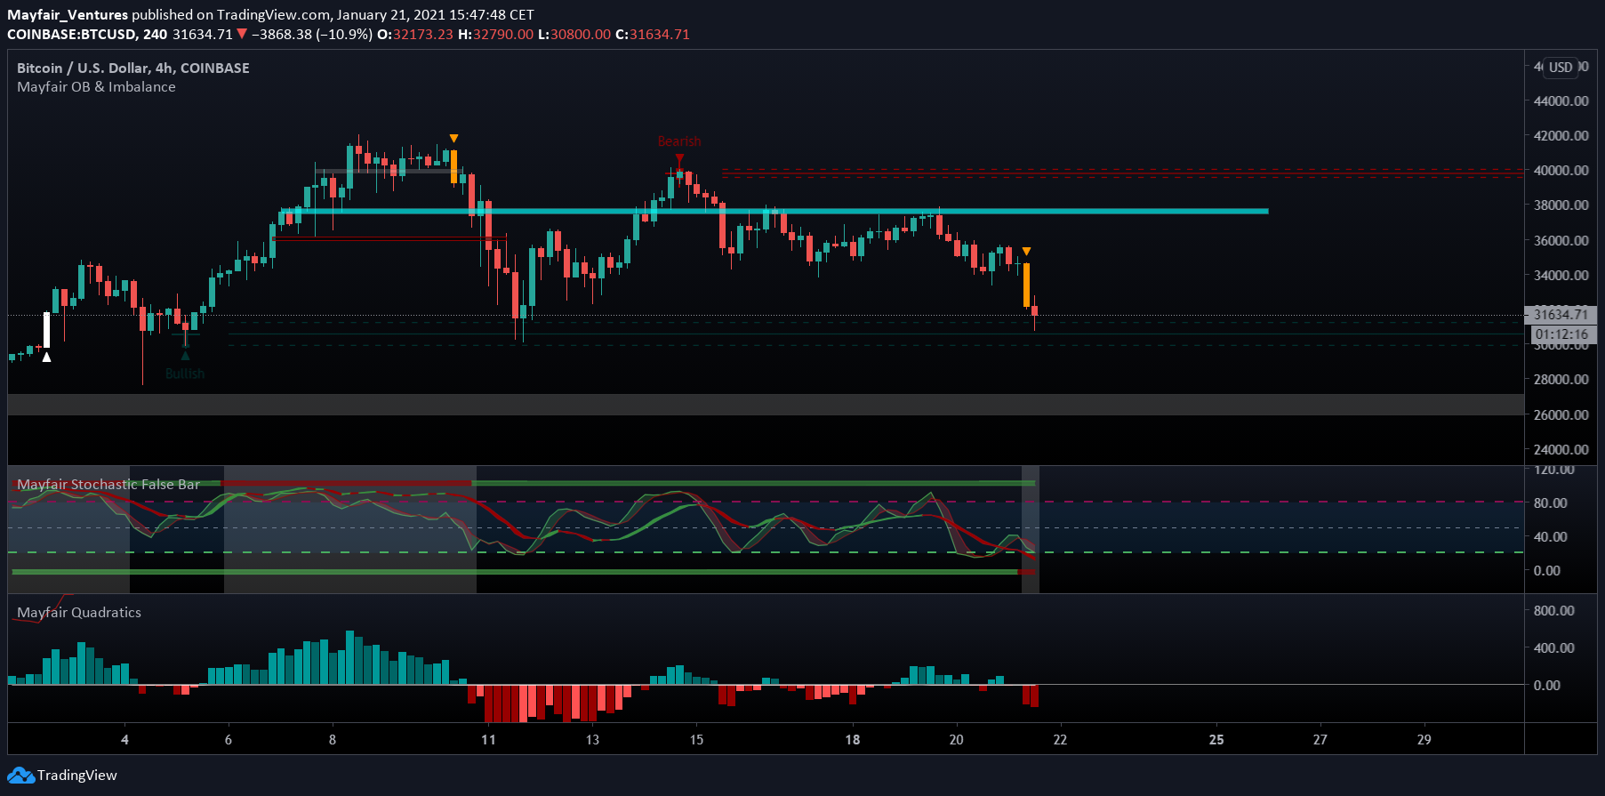Click the large orange candle on Jan 21
This screenshot has width=1605, height=796.
(1026, 285)
